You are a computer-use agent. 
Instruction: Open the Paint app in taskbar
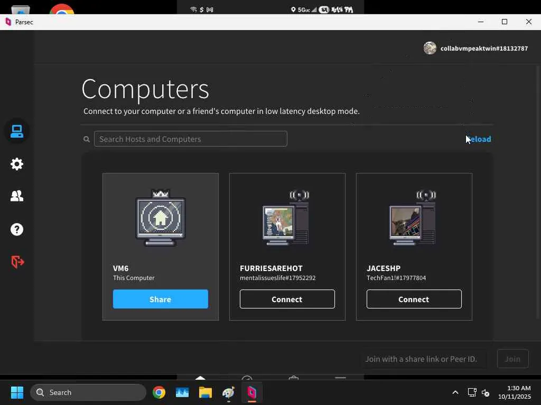228,392
